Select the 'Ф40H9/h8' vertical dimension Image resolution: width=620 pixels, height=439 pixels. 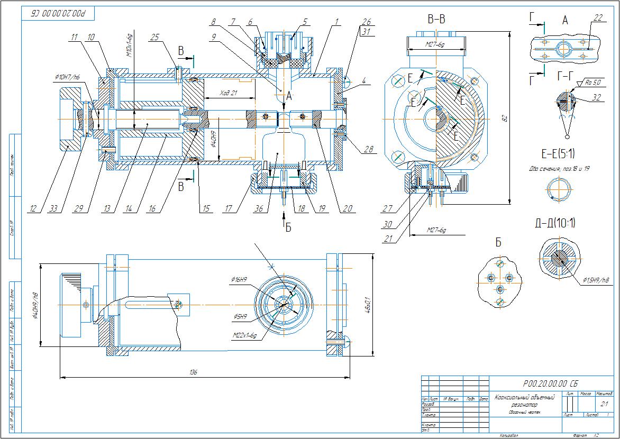(x=35, y=305)
